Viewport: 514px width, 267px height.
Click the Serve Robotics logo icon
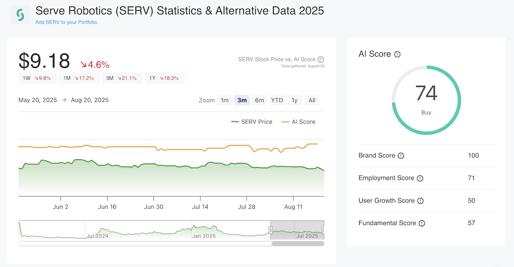point(20,15)
